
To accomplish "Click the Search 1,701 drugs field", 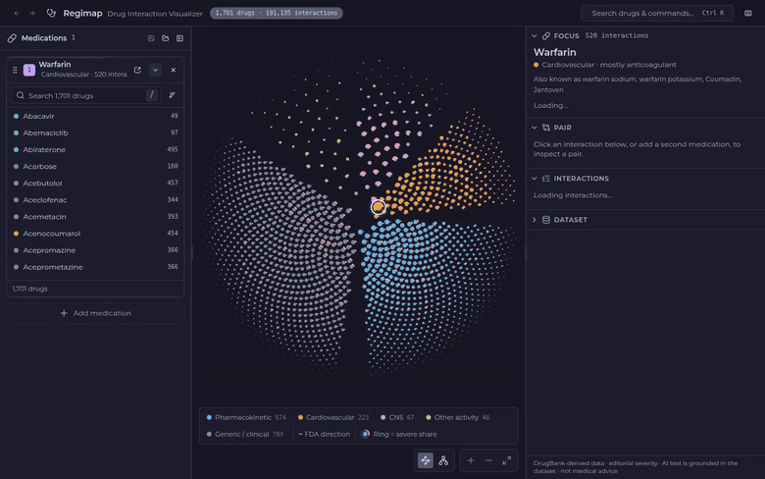I will 86,95.
